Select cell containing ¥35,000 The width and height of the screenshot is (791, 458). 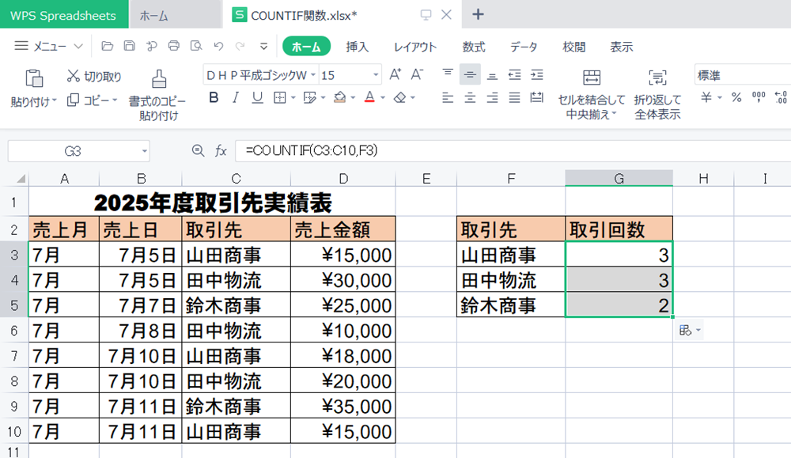click(343, 406)
